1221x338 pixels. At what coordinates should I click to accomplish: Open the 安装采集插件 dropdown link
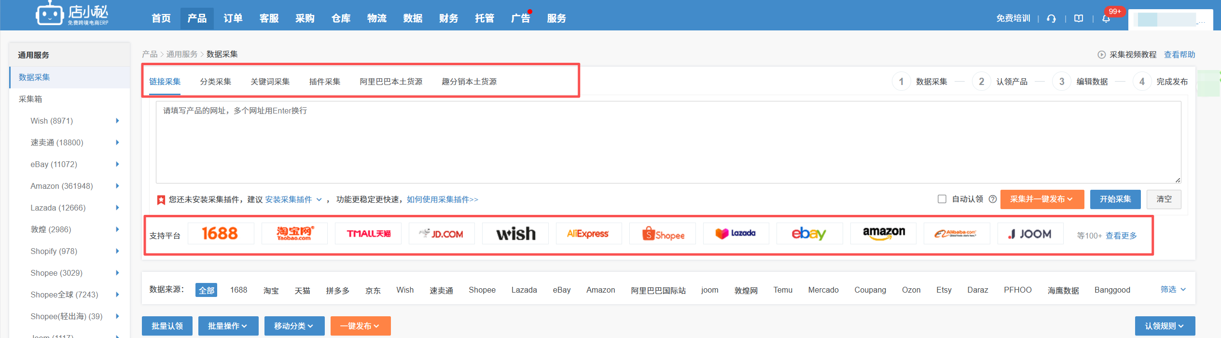[293, 199]
